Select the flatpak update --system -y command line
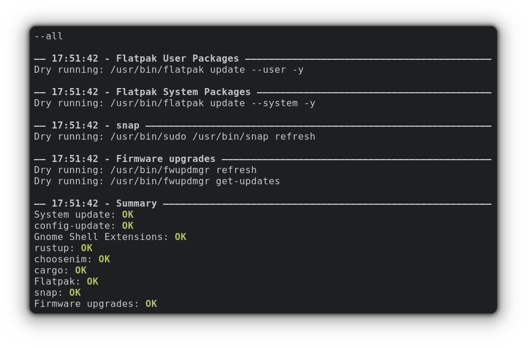 point(174,103)
